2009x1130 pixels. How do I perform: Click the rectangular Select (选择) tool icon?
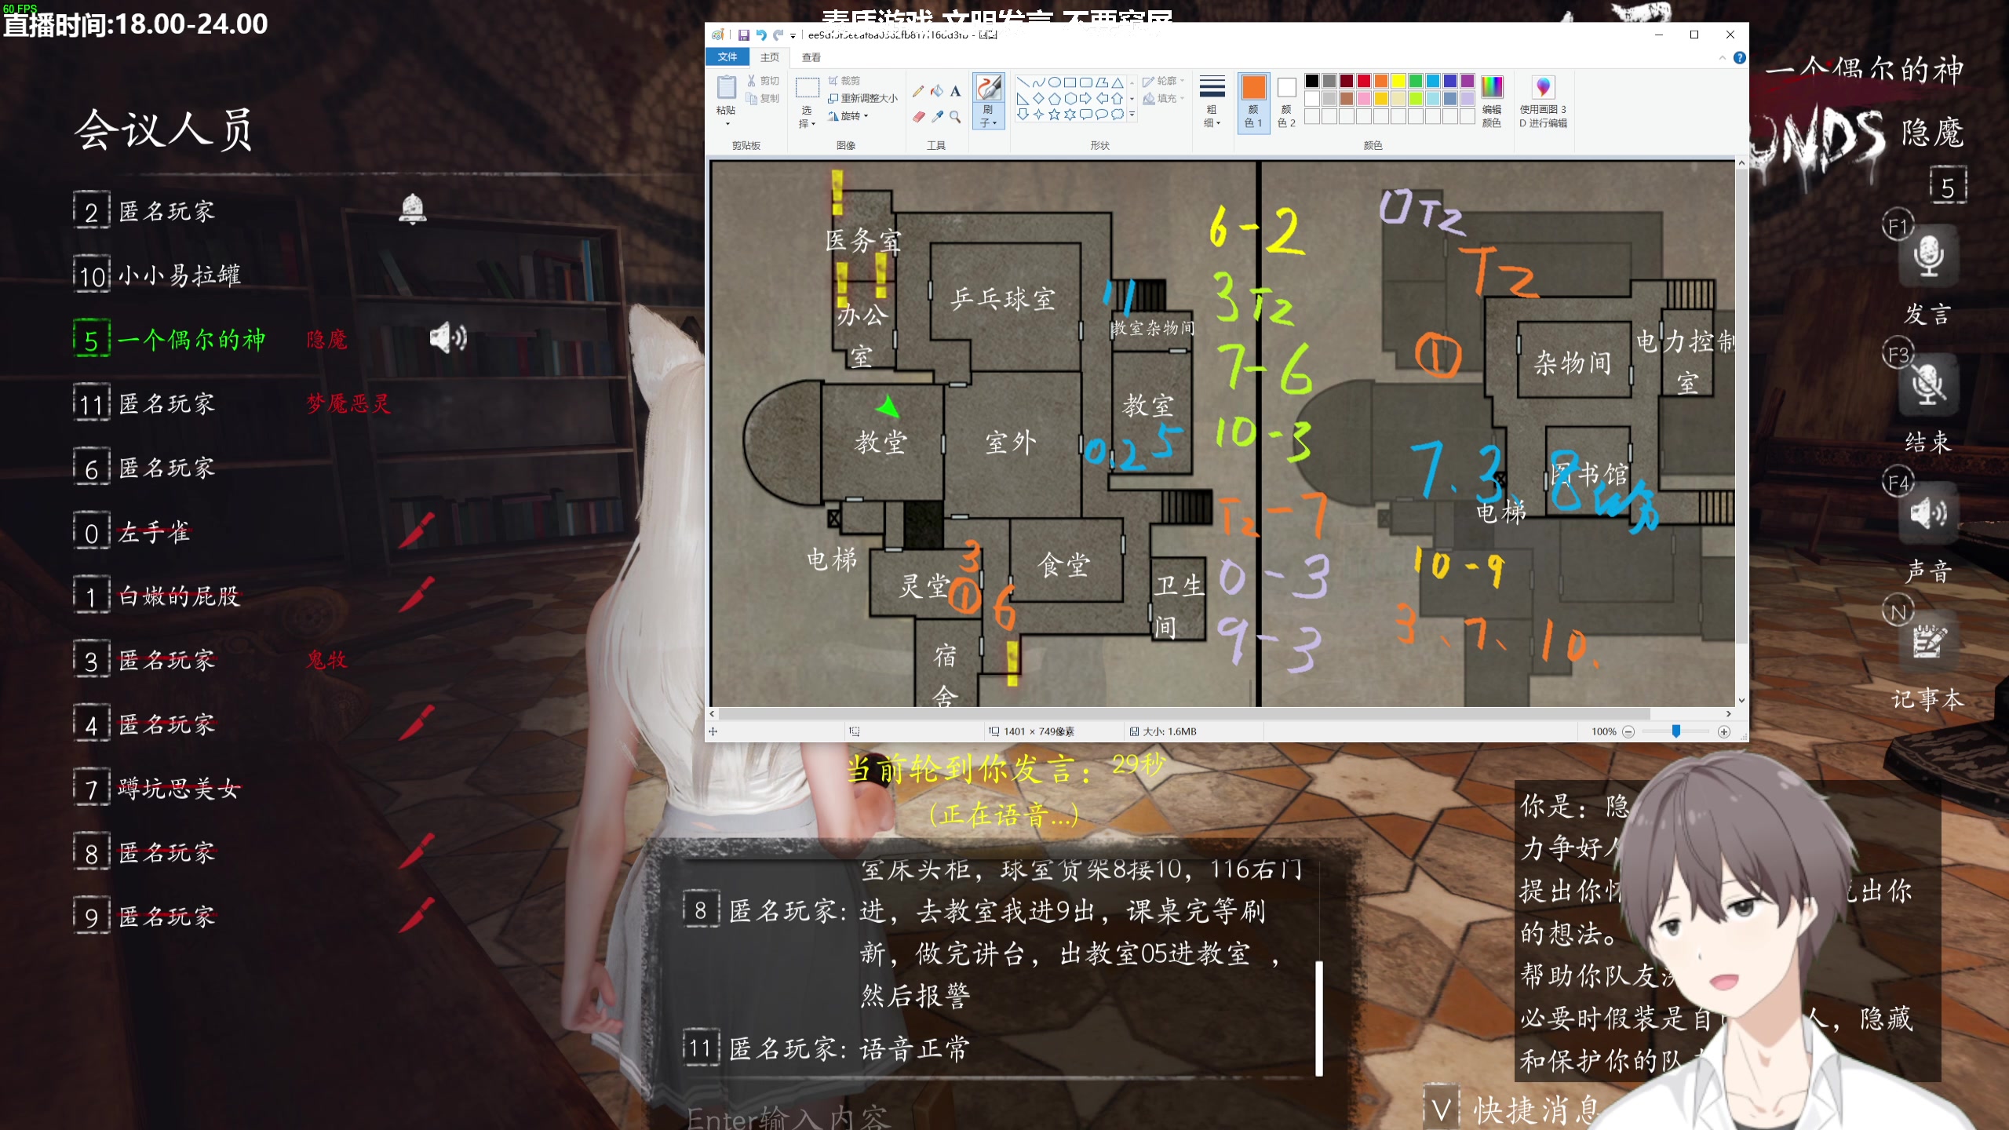(x=807, y=87)
